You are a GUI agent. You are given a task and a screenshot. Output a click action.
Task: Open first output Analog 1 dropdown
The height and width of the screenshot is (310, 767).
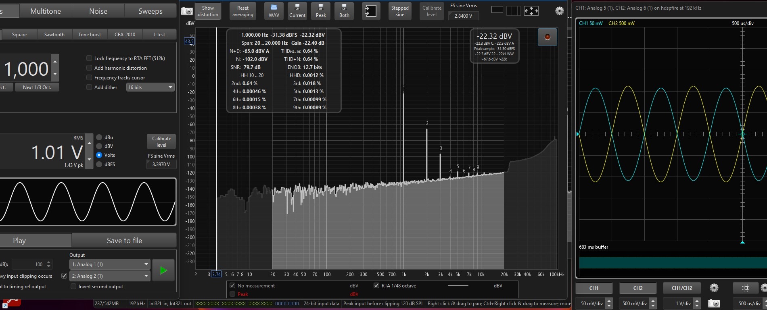[110, 264]
